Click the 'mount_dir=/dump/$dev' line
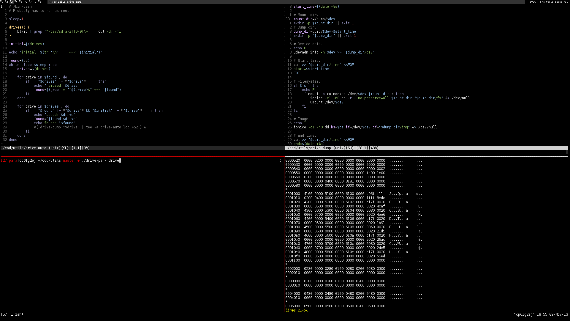The width and height of the screenshot is (570, 321). pyautogui.click(x=314, y=19)
